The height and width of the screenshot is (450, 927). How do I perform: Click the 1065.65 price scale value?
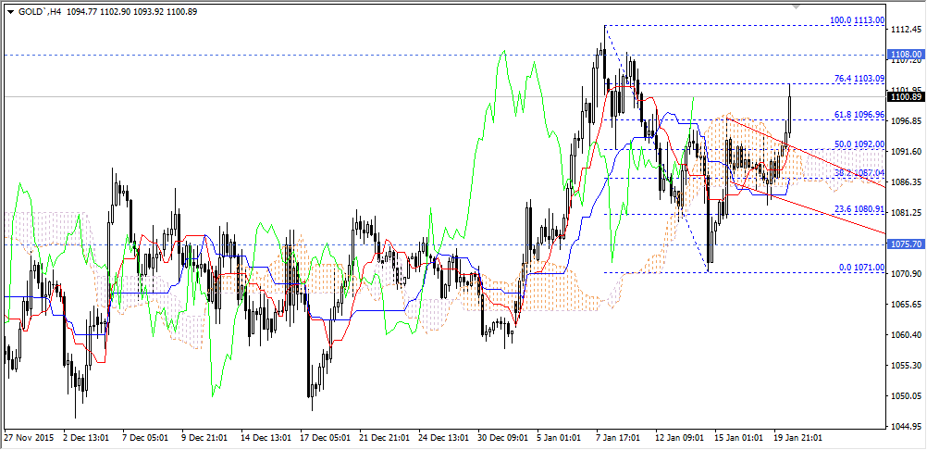click(x=907, y=304)
